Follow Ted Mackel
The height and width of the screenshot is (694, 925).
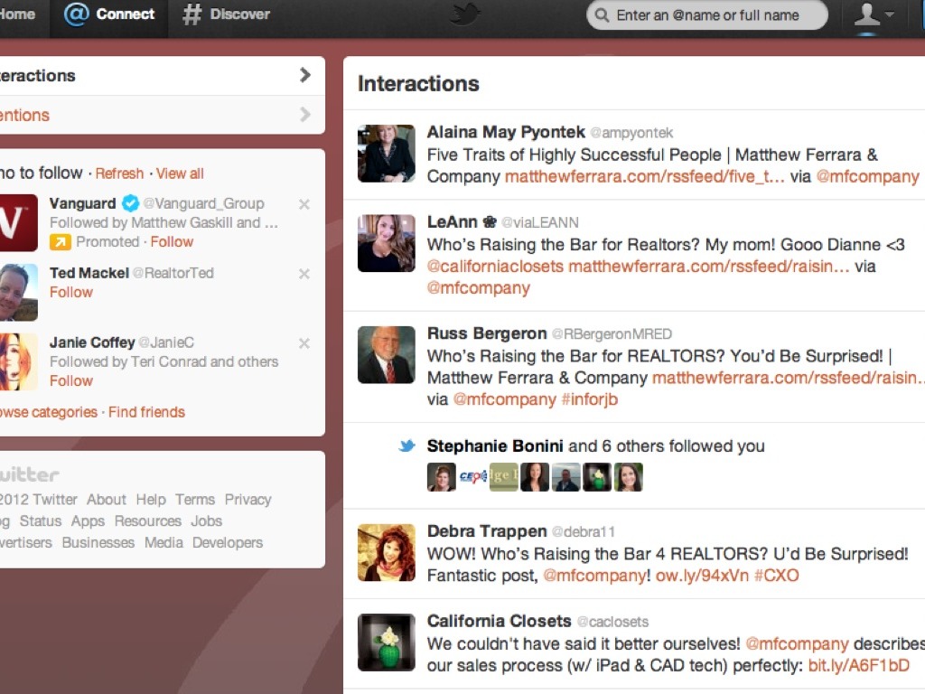tap(71, 293)
